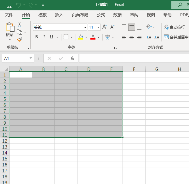Image resolution: width=189 pixels, height=184 pixels.
Task: Click the decrease indent icon
Action: (149, 37)
